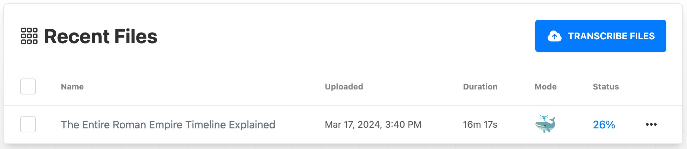This screenshot has height=149, width=687.
Task: Click the Status column header
Action: (x=606, y=87)
